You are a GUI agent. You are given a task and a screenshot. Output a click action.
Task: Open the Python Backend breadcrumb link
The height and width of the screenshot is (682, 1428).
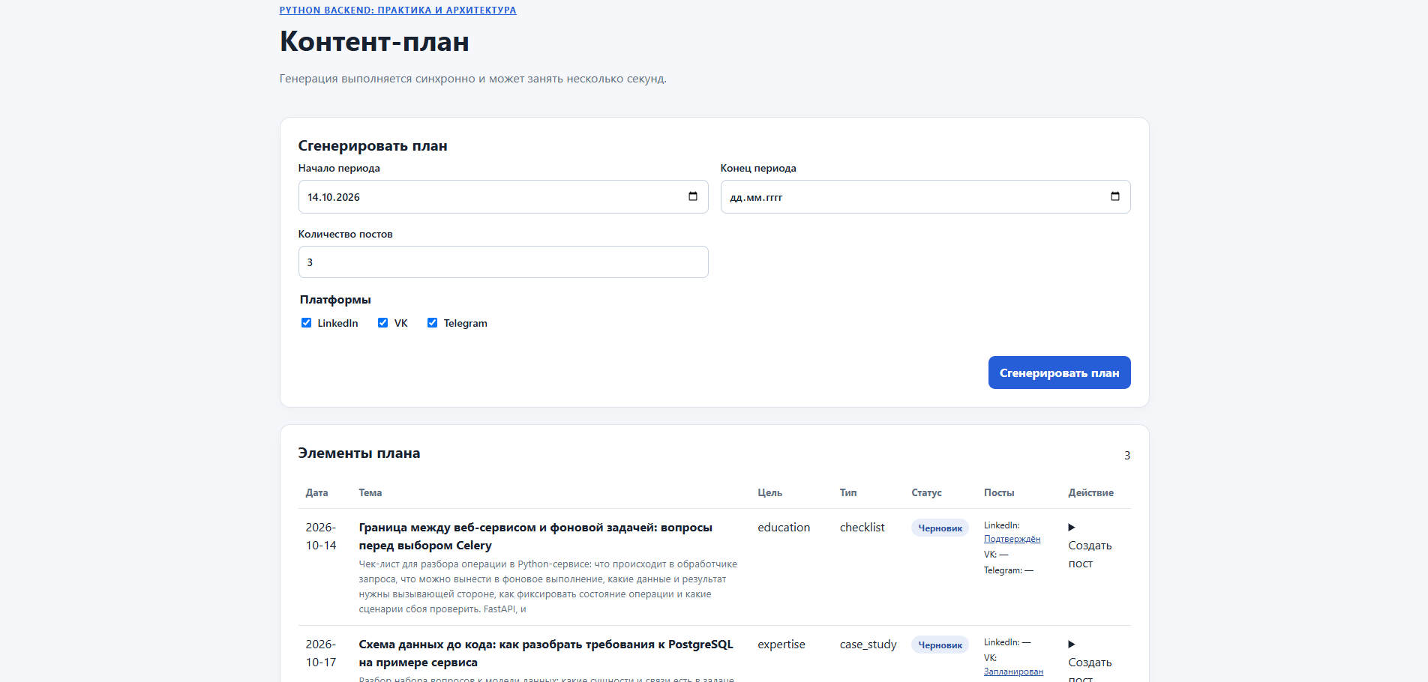[397, 10]
